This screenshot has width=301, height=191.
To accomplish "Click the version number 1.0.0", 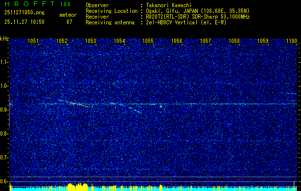I will click(x=65, y=4).
